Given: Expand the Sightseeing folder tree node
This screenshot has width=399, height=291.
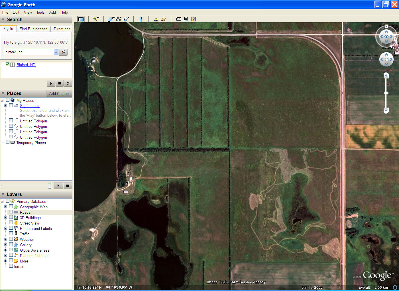Looking at the screenshot, I should 5,106.
